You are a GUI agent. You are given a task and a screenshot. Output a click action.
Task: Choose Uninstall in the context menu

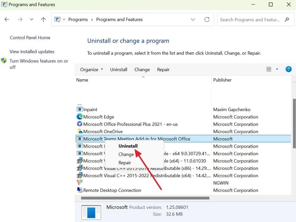(128, 146)
